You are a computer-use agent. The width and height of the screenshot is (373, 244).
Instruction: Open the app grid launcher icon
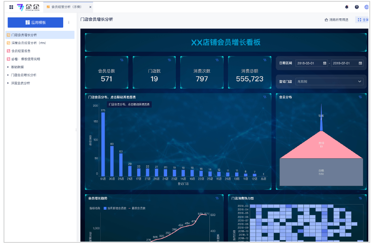pos(11,7)
